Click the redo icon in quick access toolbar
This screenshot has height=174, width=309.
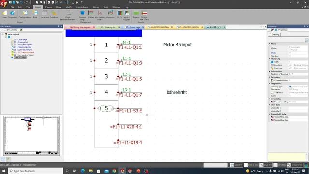[x=27, y=2]
